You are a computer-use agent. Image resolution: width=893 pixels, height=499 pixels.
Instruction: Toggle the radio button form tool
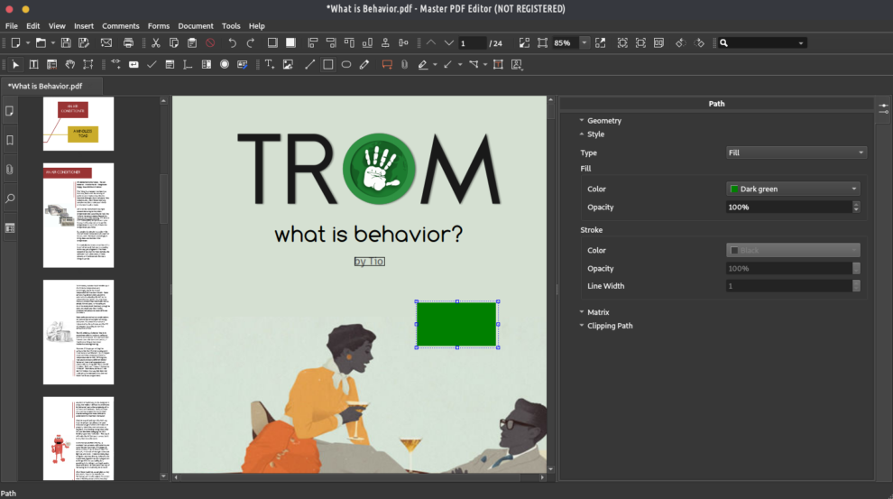(x=224, y=64)
